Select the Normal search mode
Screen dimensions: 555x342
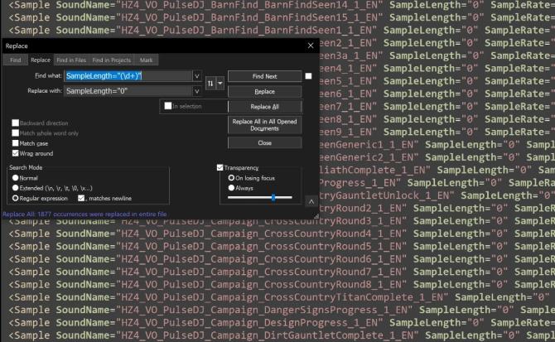pos(16,178)
